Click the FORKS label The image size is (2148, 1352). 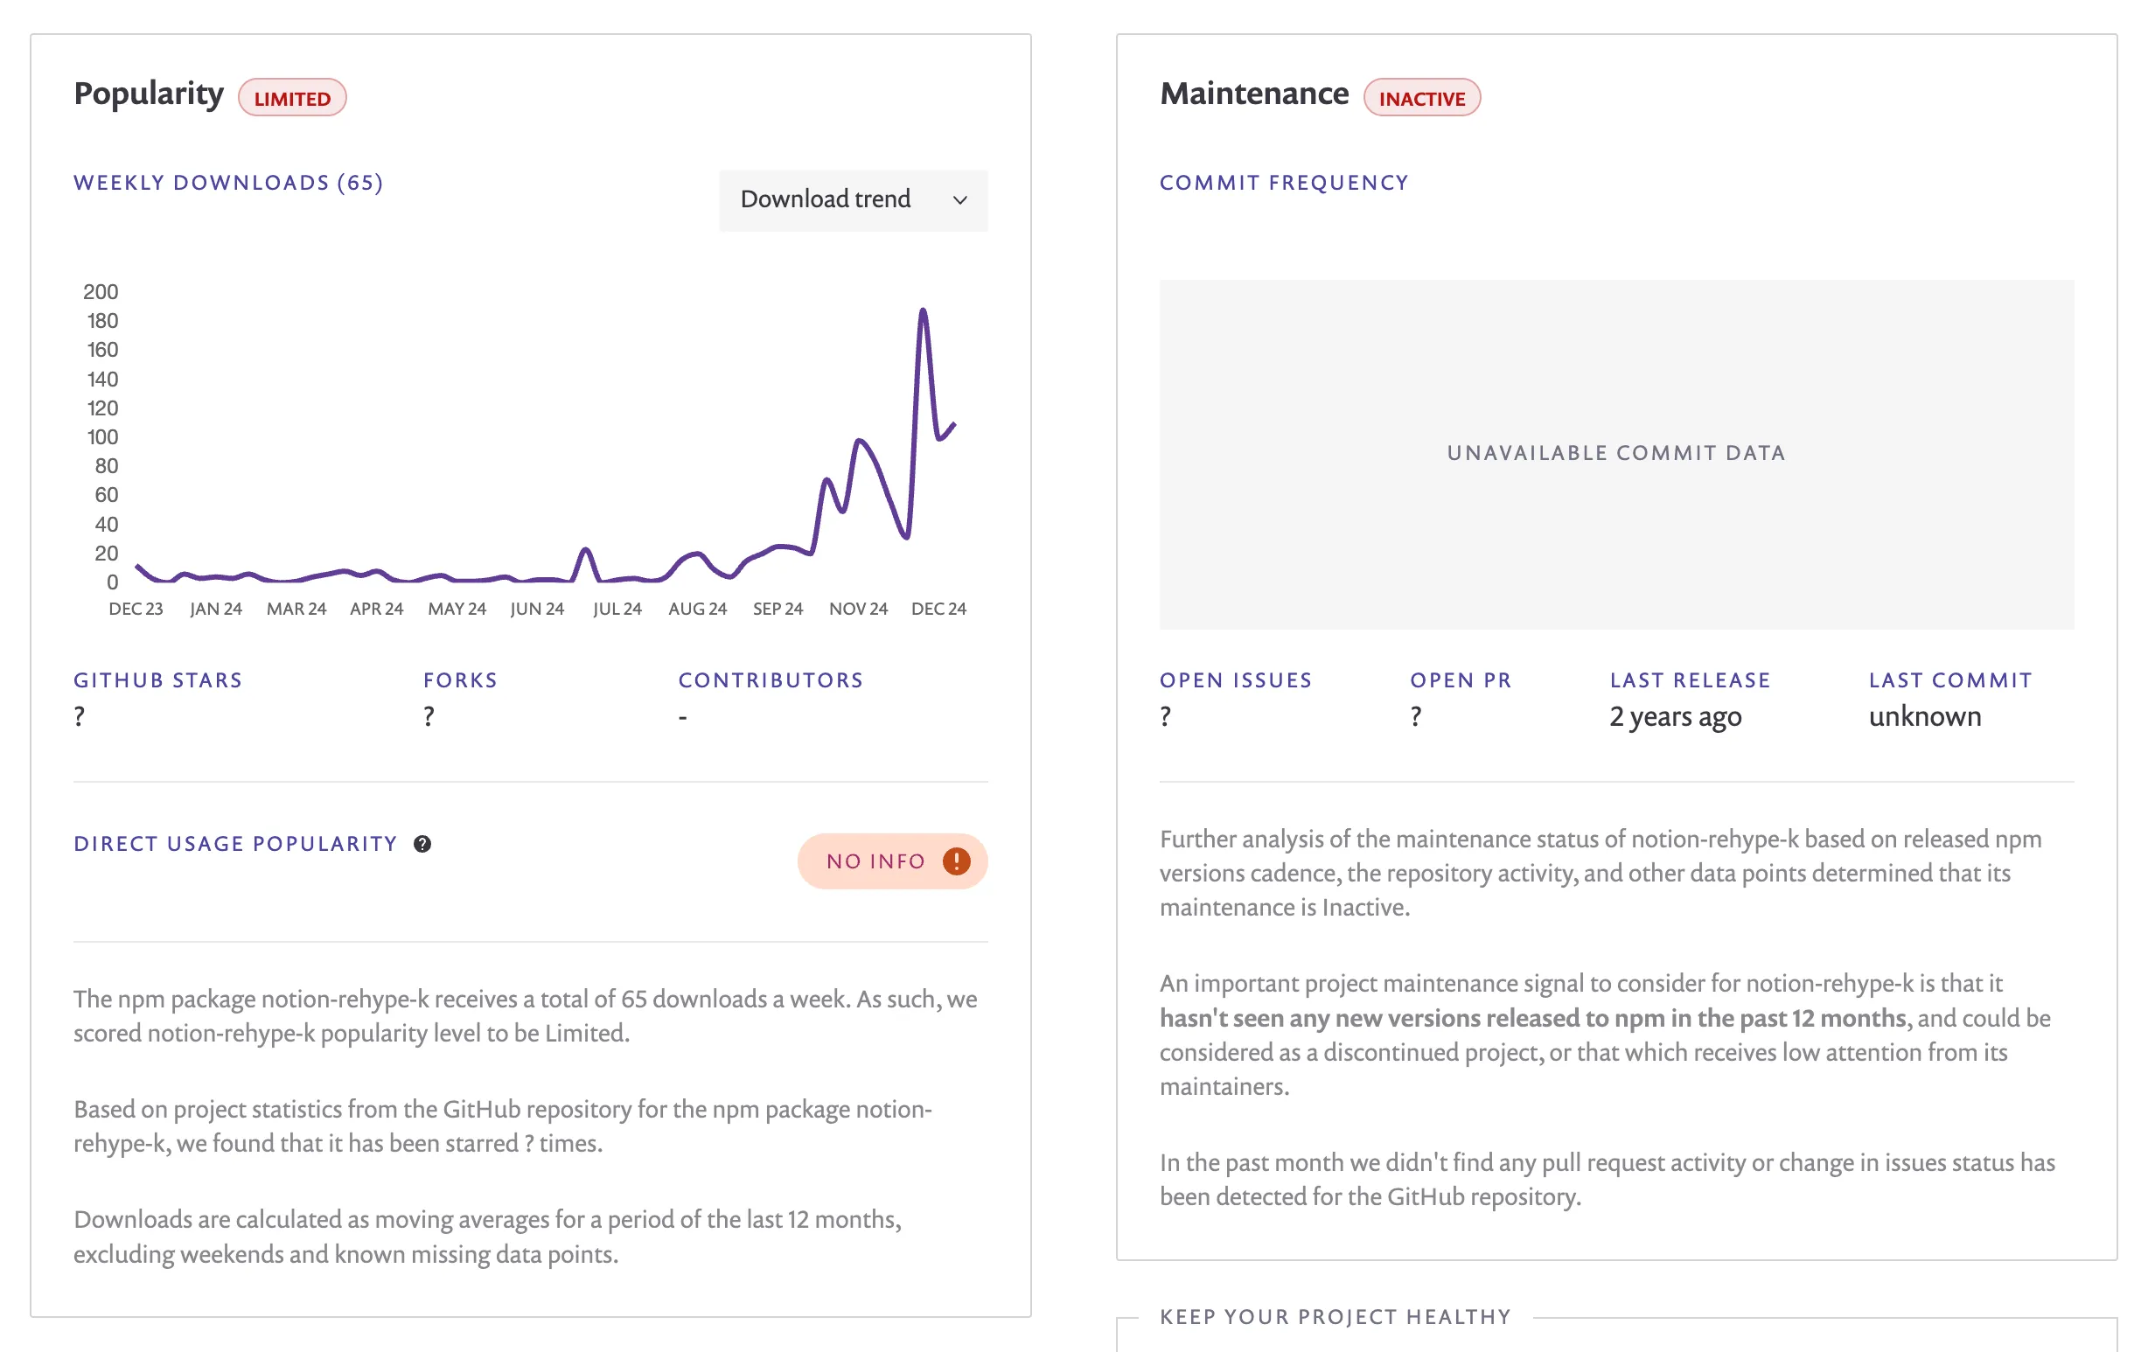click(x=460, y=679)
